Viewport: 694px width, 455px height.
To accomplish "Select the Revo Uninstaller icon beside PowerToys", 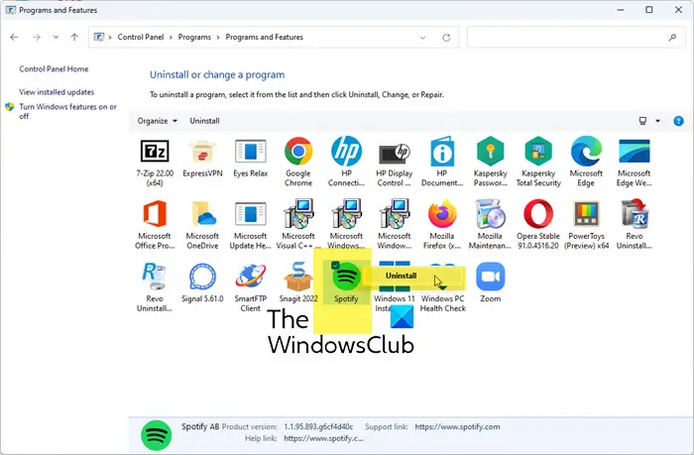I will click(x=634, y=214).
